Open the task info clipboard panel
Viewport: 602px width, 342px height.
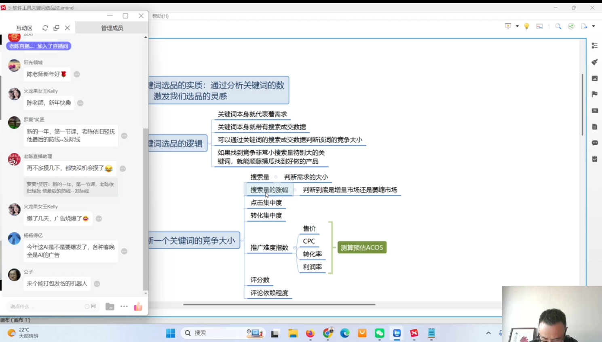click(594, 159)
